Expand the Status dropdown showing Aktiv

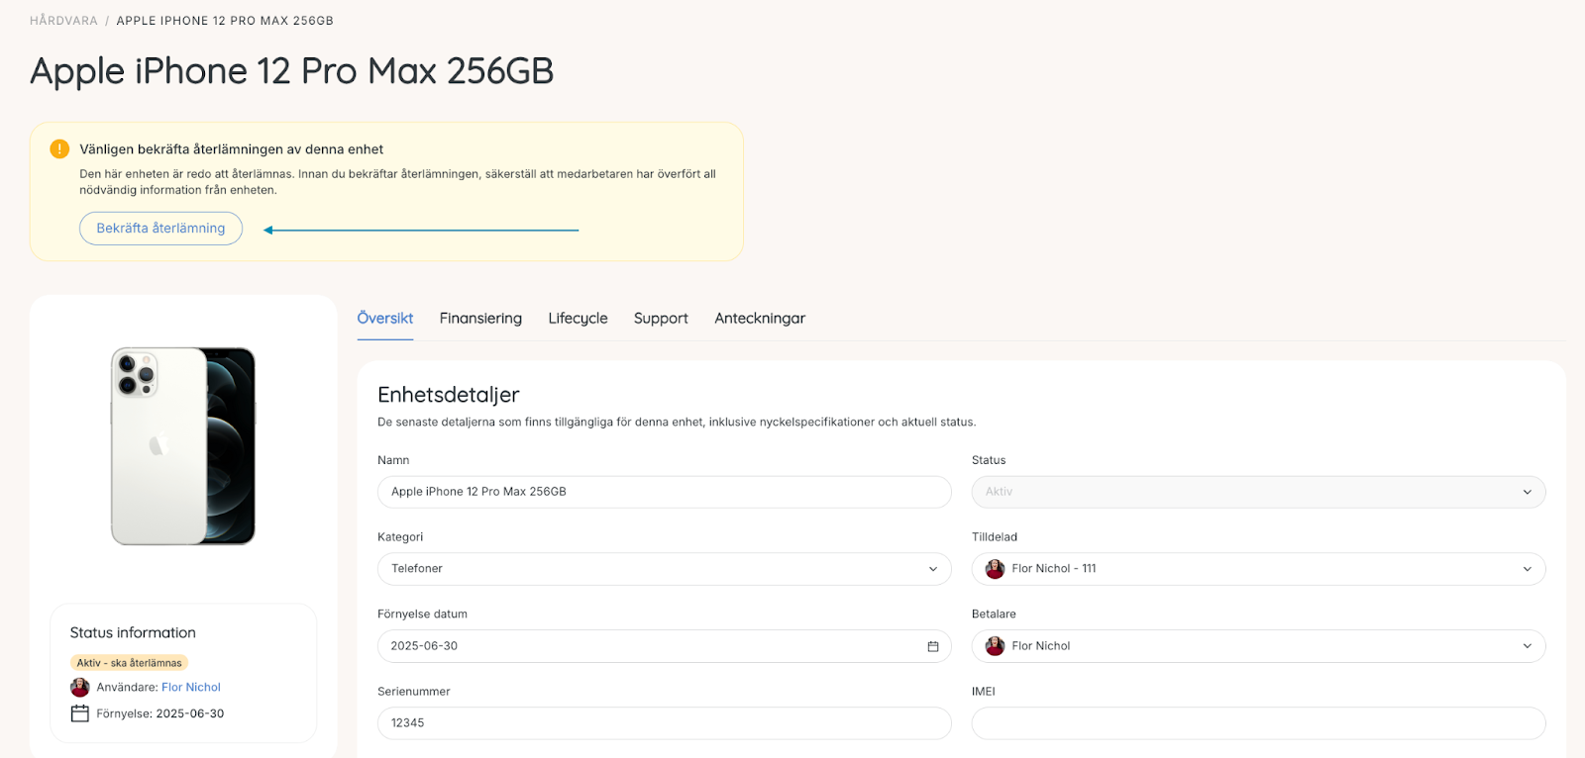click(1258, 492)
